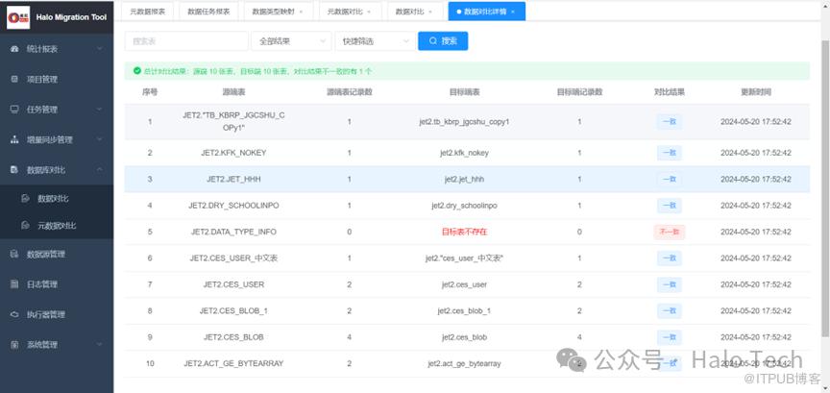
Task: Click the 统计报表 dashboard icon in sidebar
Action: pyautogui.click(x=14, y=49)
